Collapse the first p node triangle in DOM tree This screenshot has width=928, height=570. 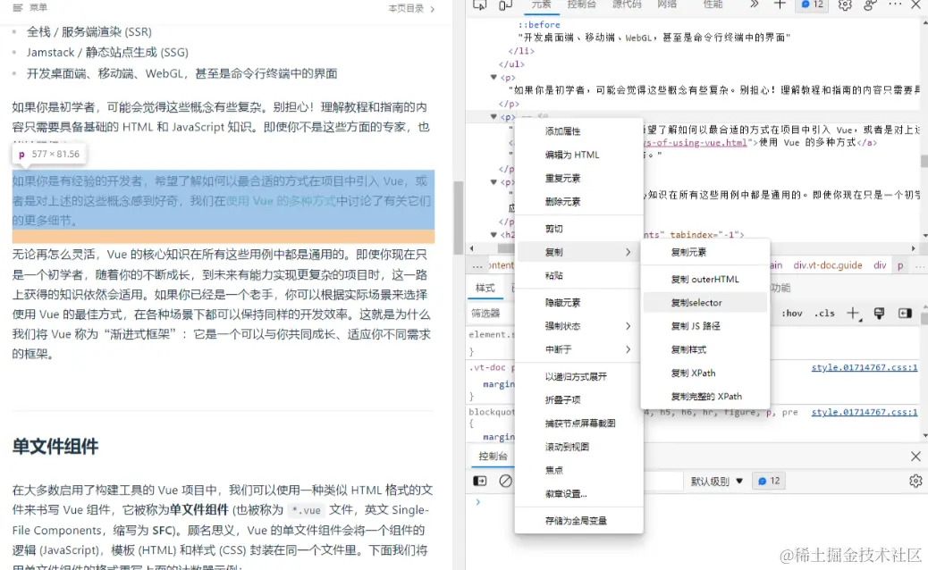point(494,78)
